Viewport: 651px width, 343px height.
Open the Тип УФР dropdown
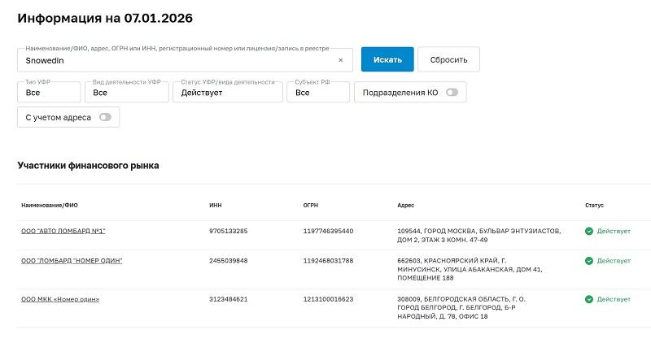[x=49, y=93]
